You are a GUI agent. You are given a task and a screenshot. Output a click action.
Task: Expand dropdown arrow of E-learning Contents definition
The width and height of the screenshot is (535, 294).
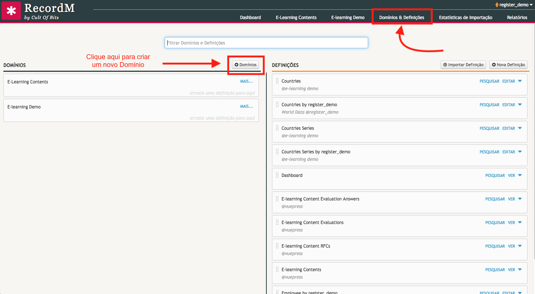[x=520, y=270]
